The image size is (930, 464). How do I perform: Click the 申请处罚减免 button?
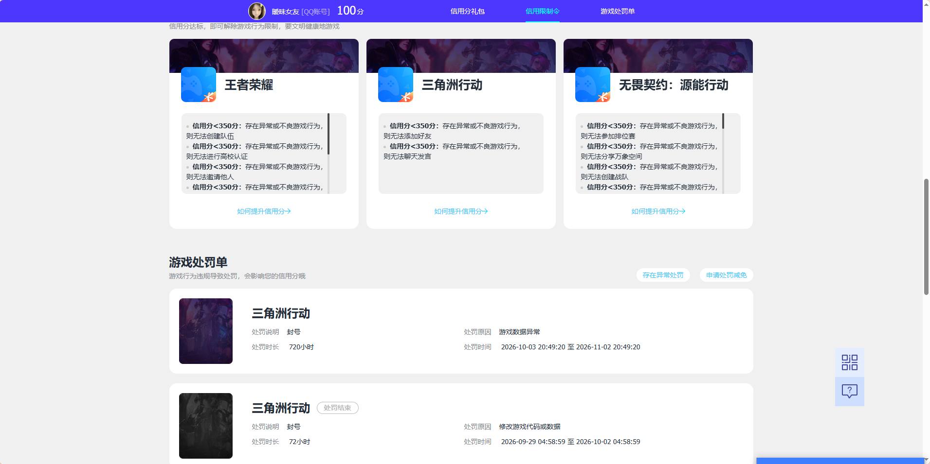[726, 275]
